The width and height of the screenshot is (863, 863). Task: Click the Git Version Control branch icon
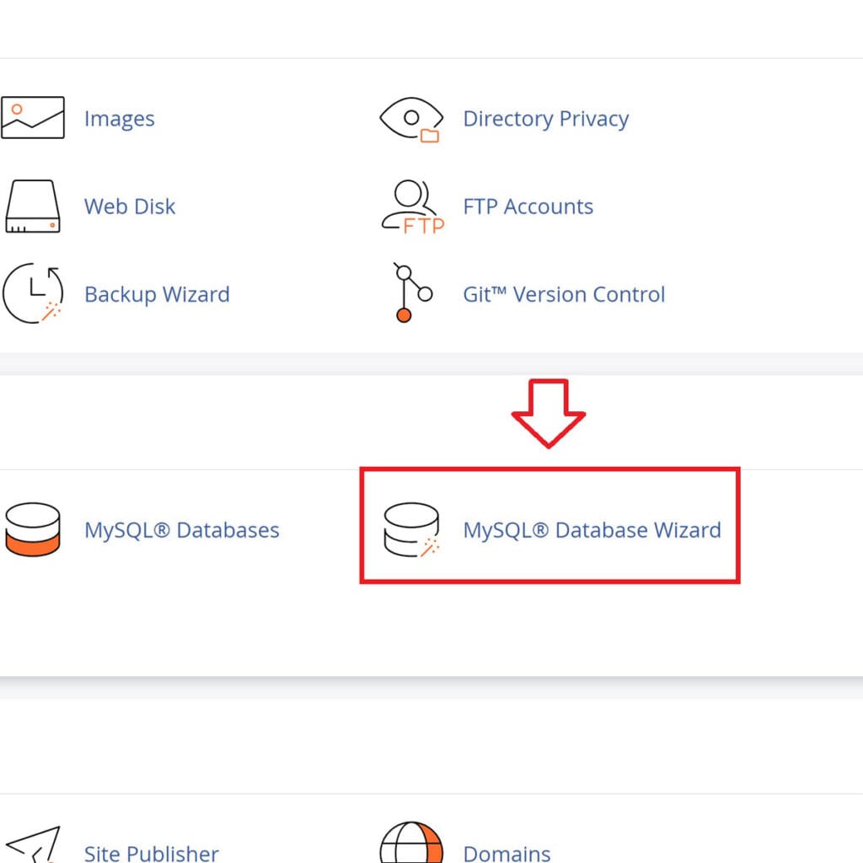point(412,292)
